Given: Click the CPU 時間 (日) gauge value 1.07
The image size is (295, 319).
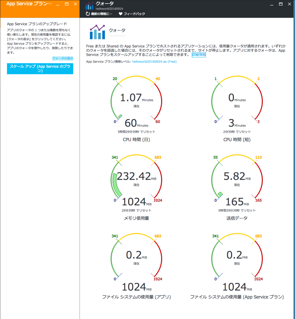Looking at the screenshot, I should [x=131, y=98].
